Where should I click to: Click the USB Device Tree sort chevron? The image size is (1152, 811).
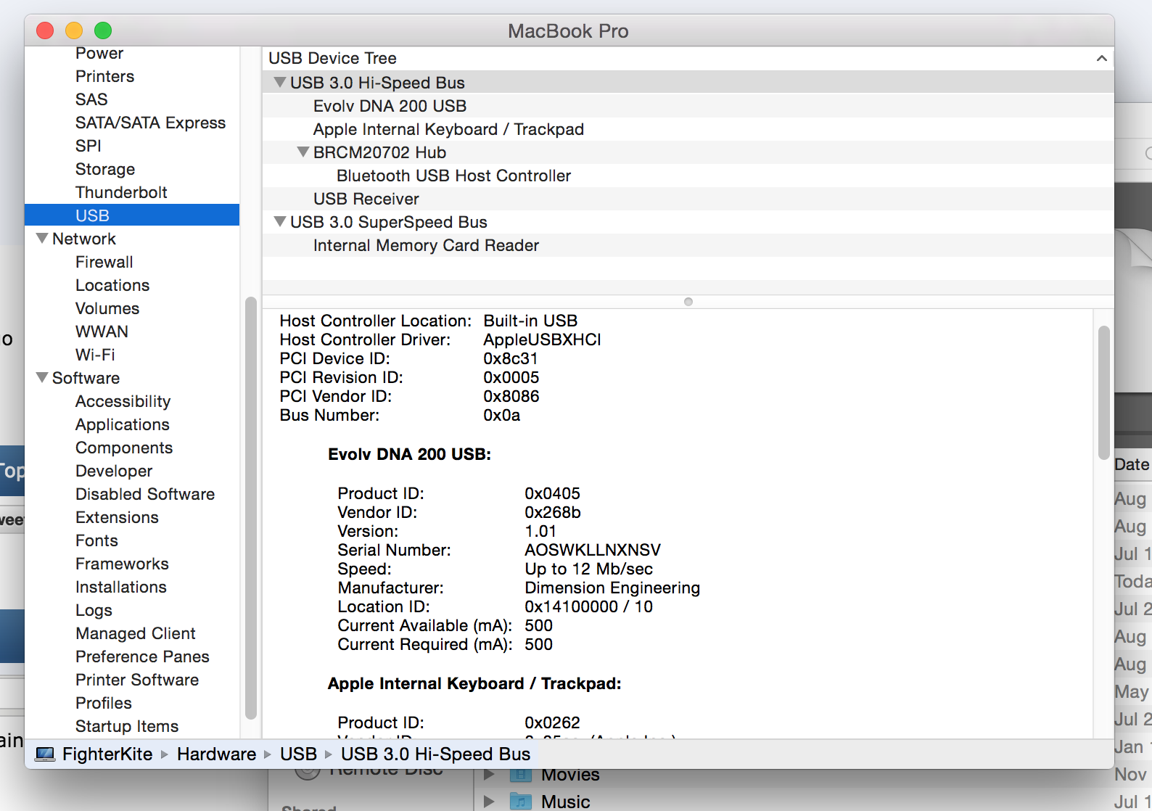(1101, 58)
